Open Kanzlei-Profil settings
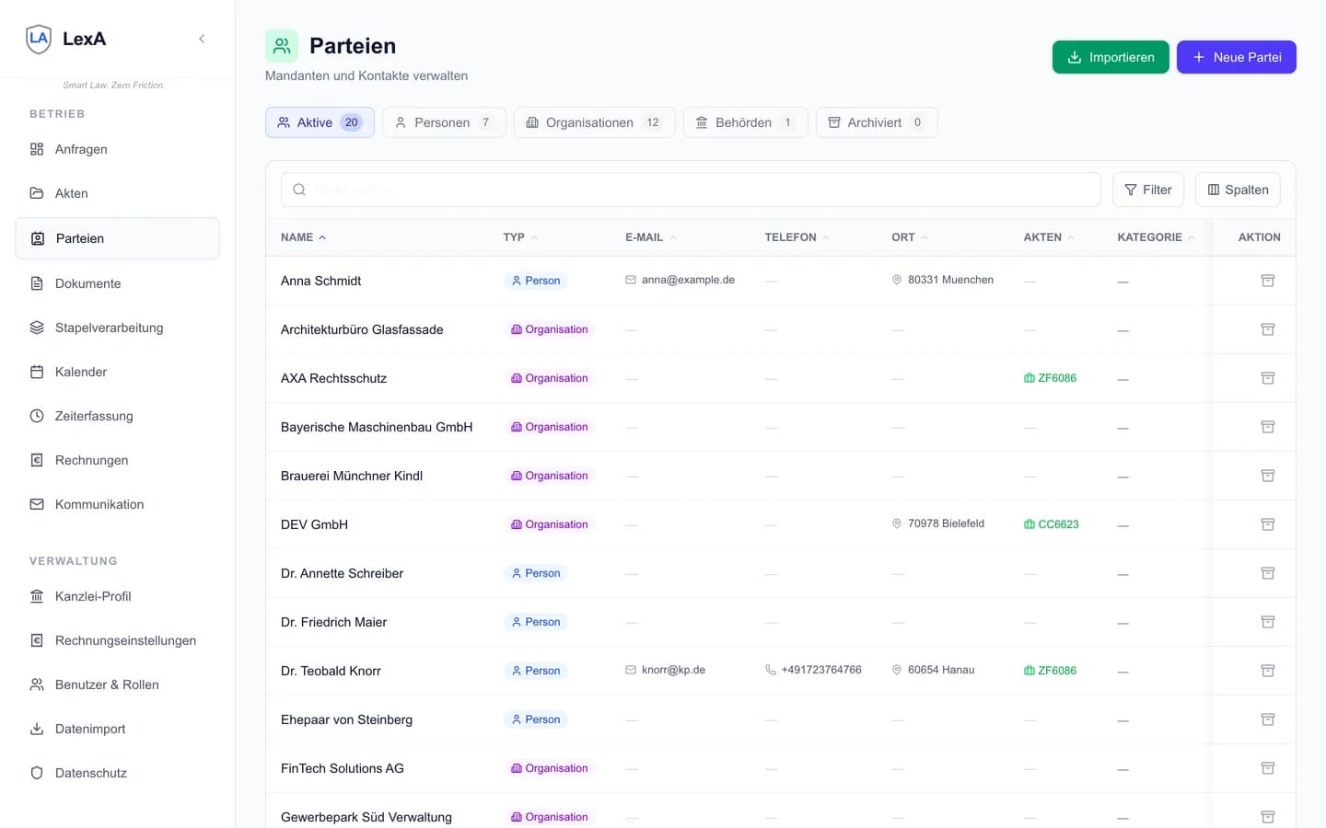The width and height of the screenshot is (1326, 828). pos(92,596)
